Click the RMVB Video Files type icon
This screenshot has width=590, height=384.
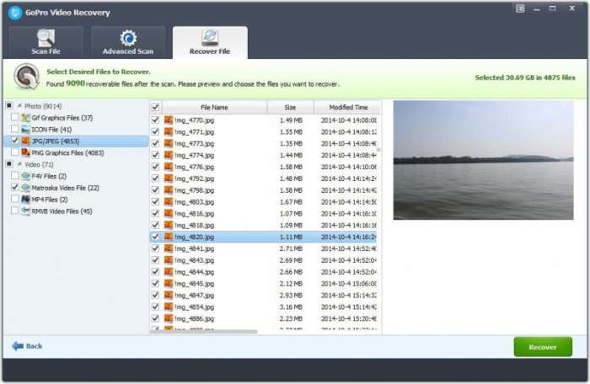pos(25,211)
